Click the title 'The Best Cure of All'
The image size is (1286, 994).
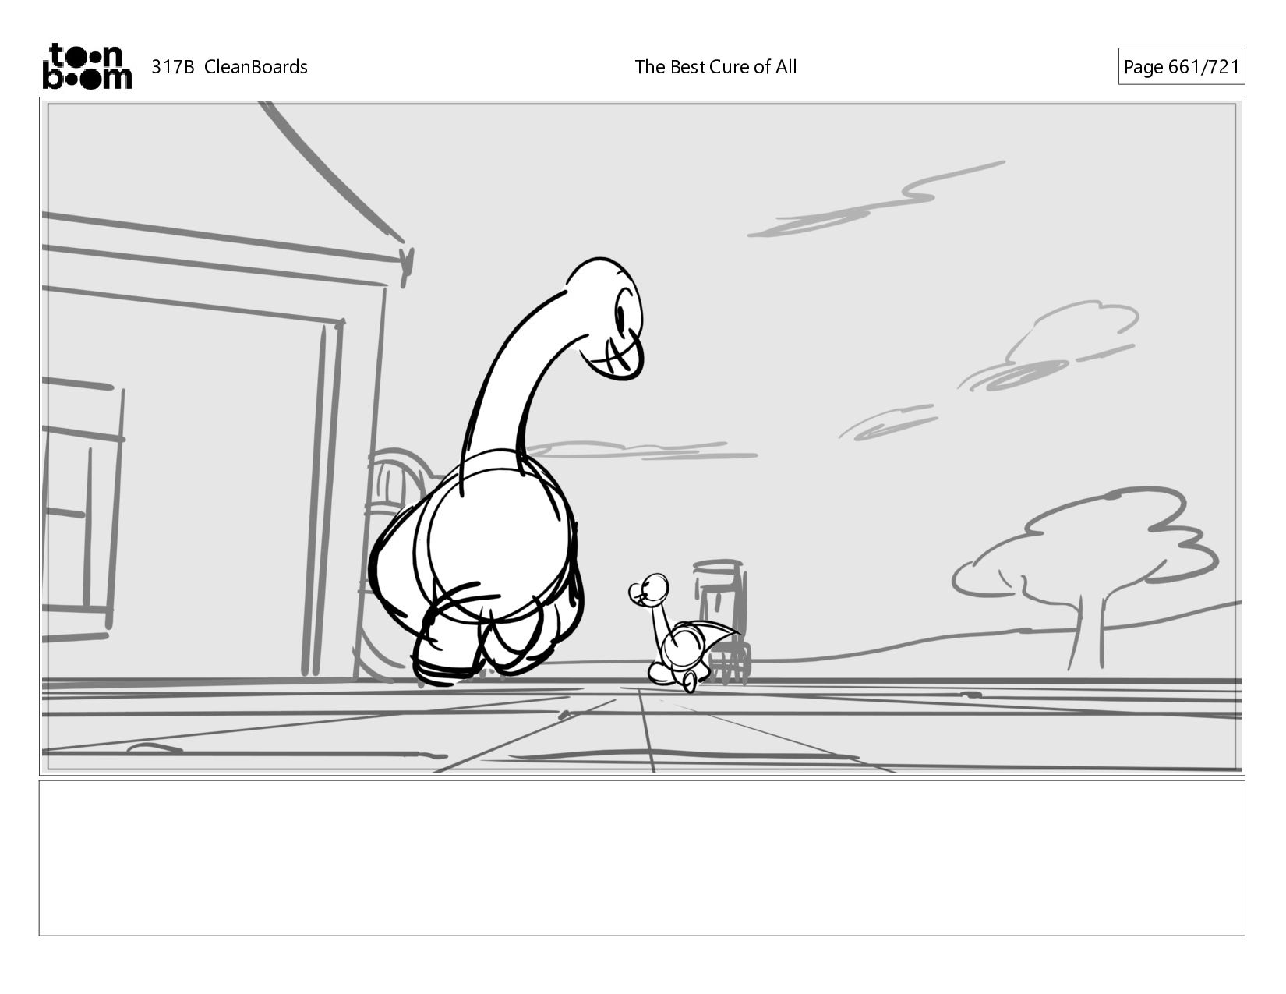point(715,67)
